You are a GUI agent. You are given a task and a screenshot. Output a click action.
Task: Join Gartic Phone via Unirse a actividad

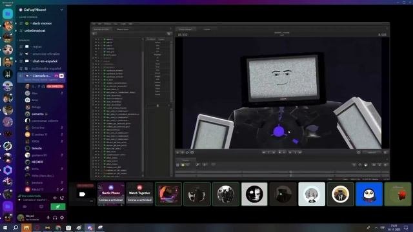pos(111,200)
